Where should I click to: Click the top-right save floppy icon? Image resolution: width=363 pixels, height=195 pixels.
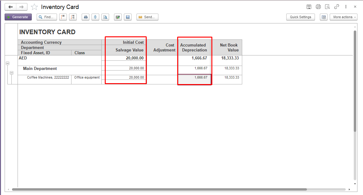click(309, 7)
